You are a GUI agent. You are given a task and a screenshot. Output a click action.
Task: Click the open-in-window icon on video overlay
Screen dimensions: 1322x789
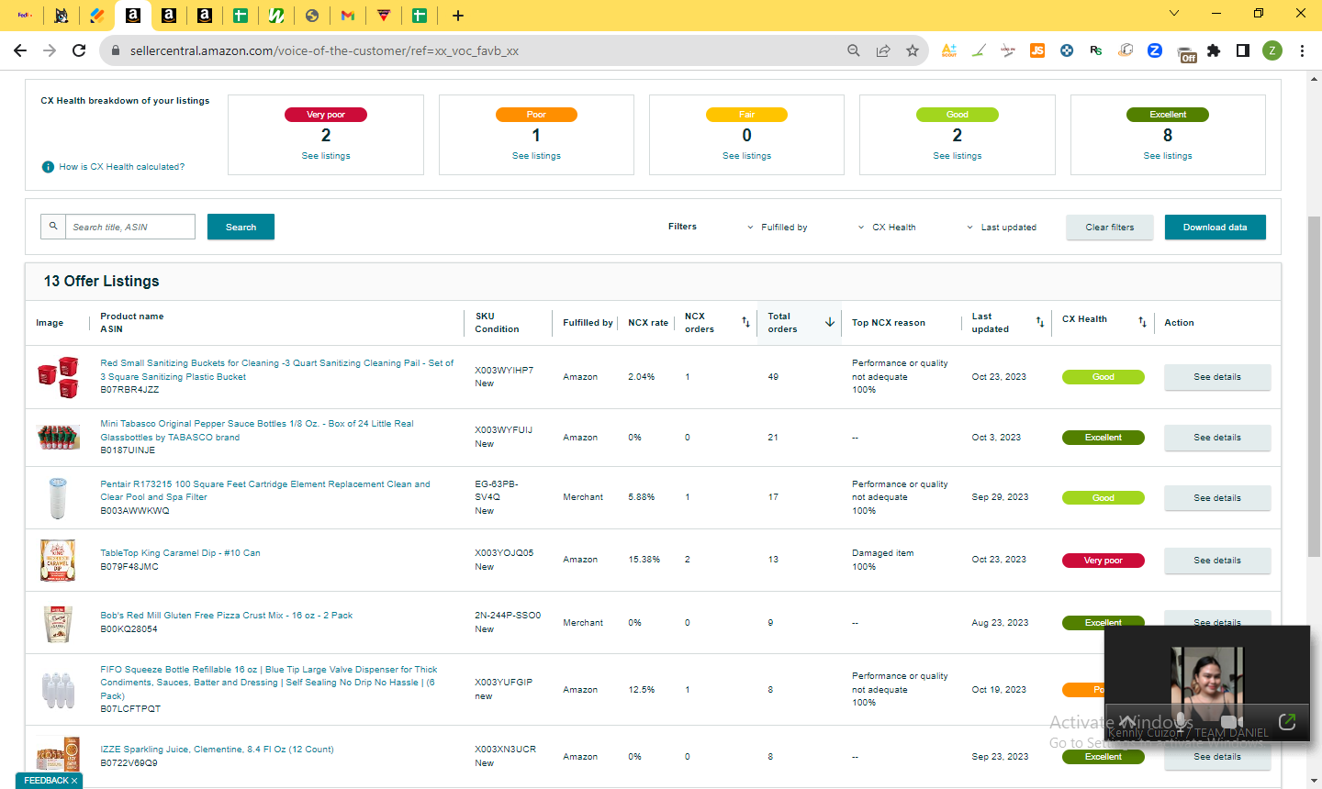[x=1287, y=722]
